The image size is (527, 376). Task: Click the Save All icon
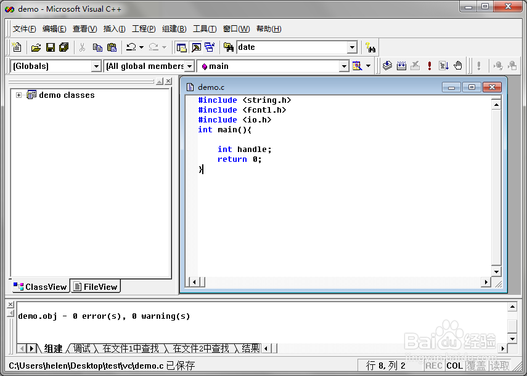point(64,47)
